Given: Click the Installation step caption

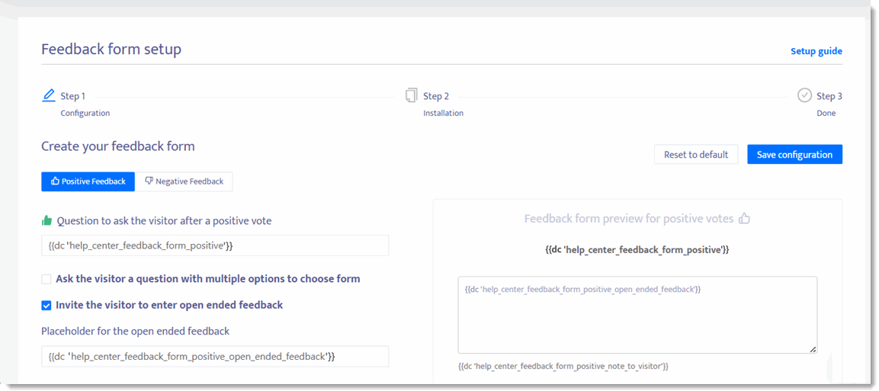Looking at the screenshot, I should tap(444, 113).
